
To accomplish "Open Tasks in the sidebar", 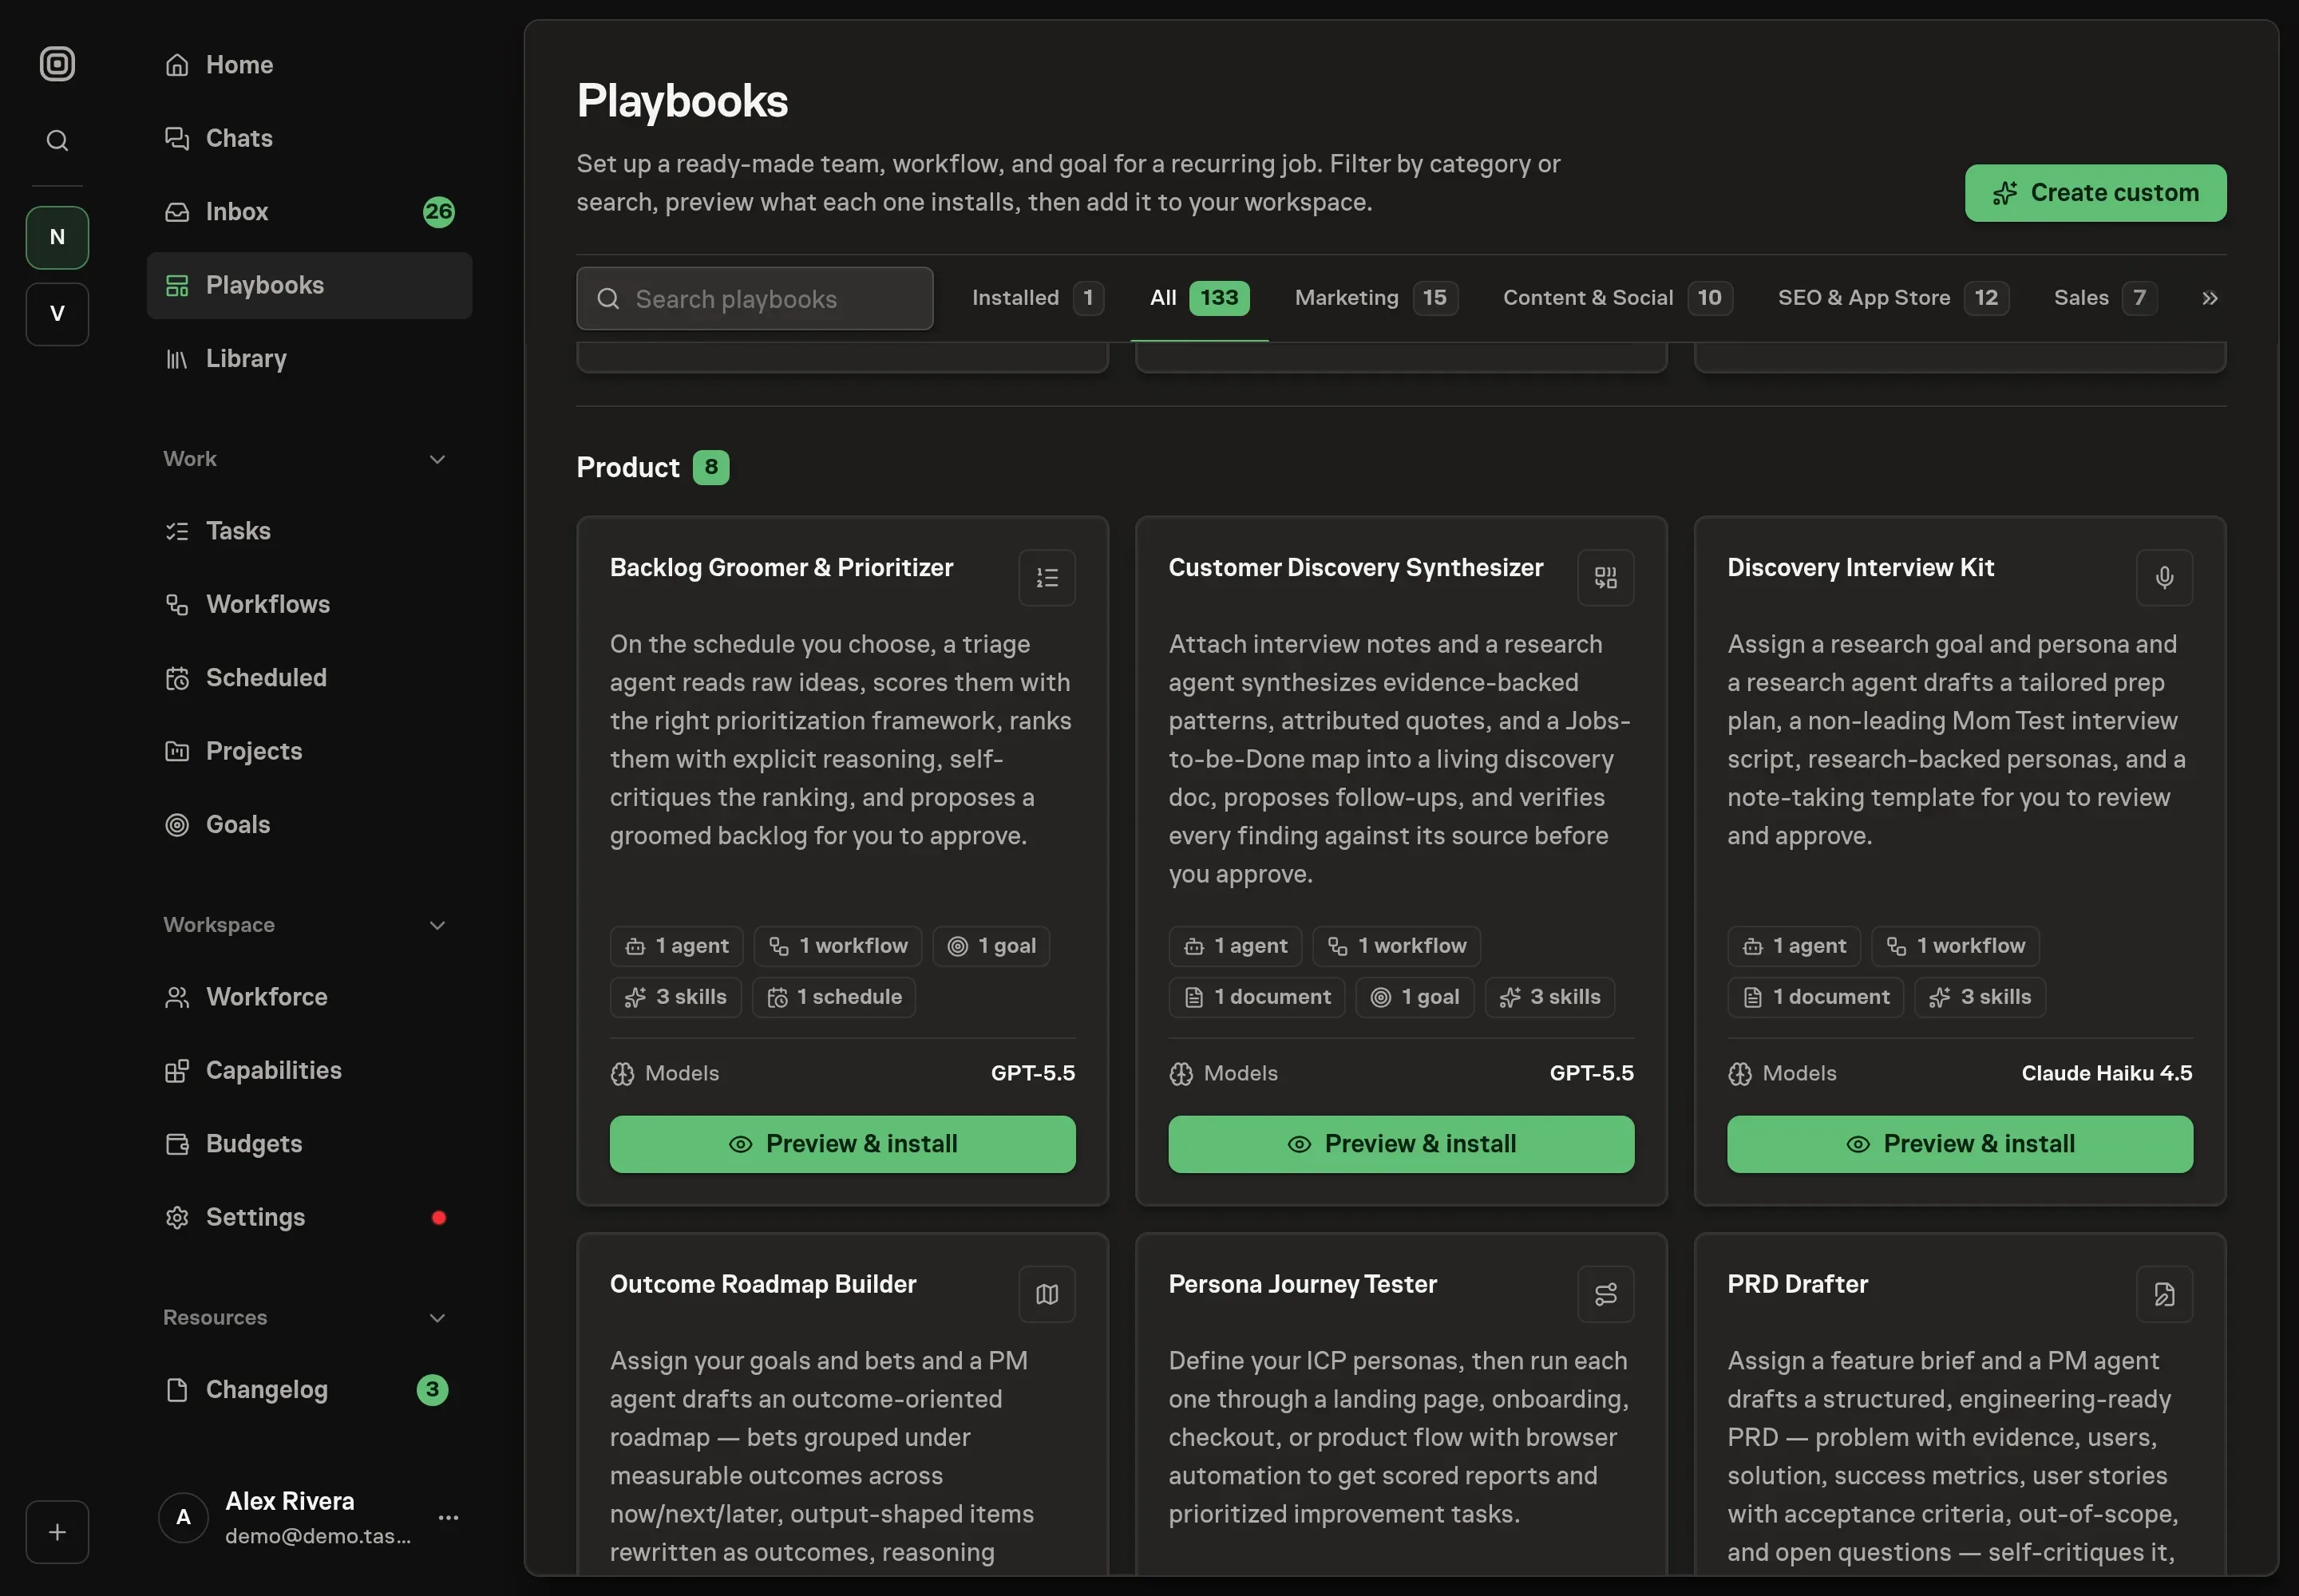I will pyautogui.click(x=309, y=531).
